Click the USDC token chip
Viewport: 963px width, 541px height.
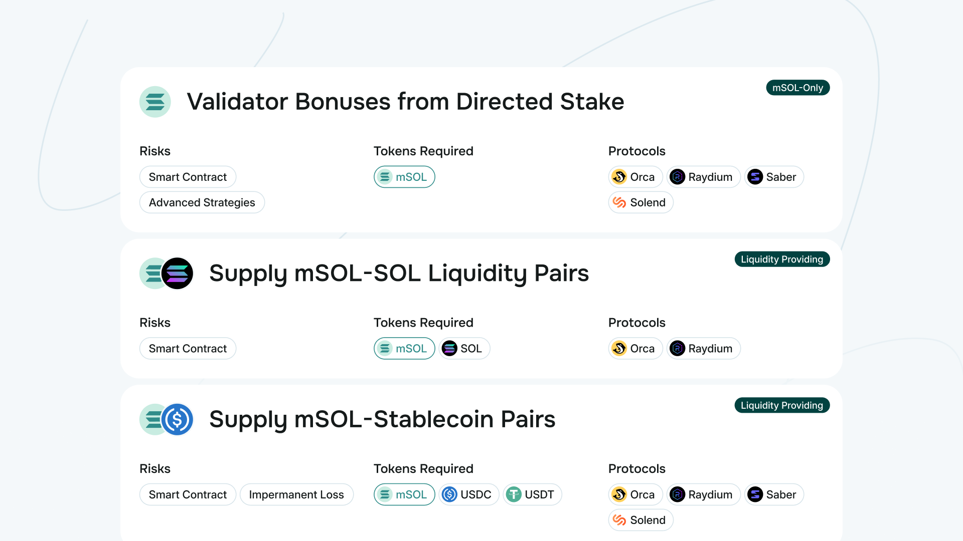click(x=468, y=494)
